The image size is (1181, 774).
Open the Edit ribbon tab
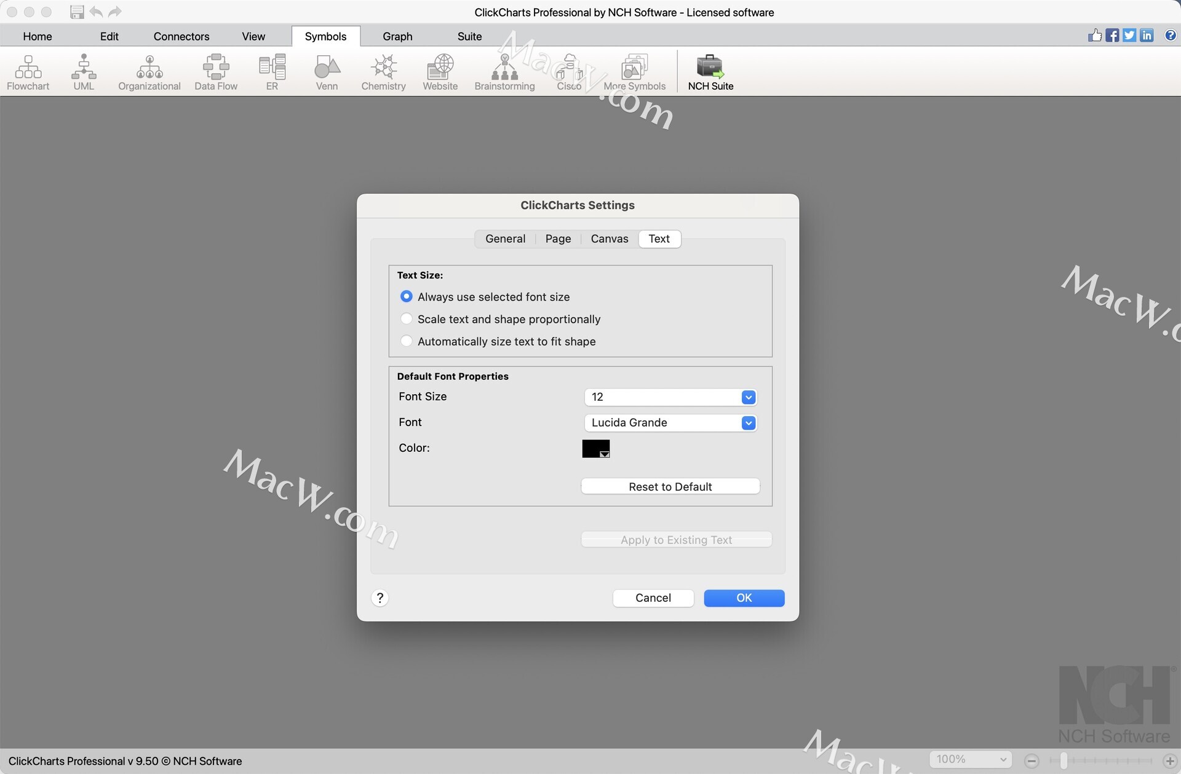point(109,36)
